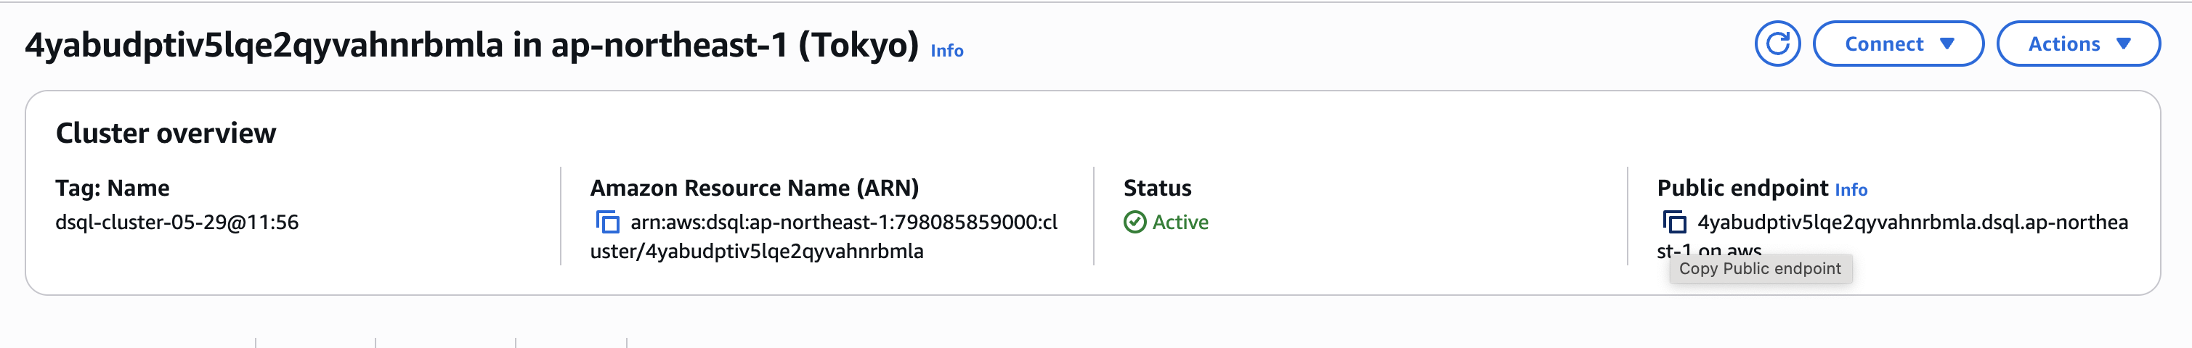Click the copy Public endpoint icon
This screenshot has height=348, width=2192.
pyautogui.click(x=1674, y=223)
